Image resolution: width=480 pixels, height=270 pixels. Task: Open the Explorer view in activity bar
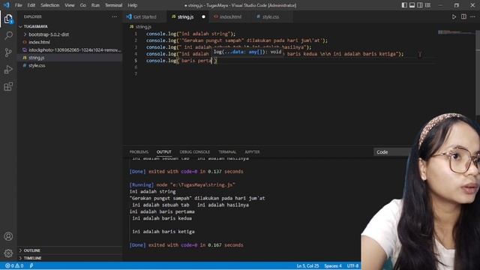[8, 19]
